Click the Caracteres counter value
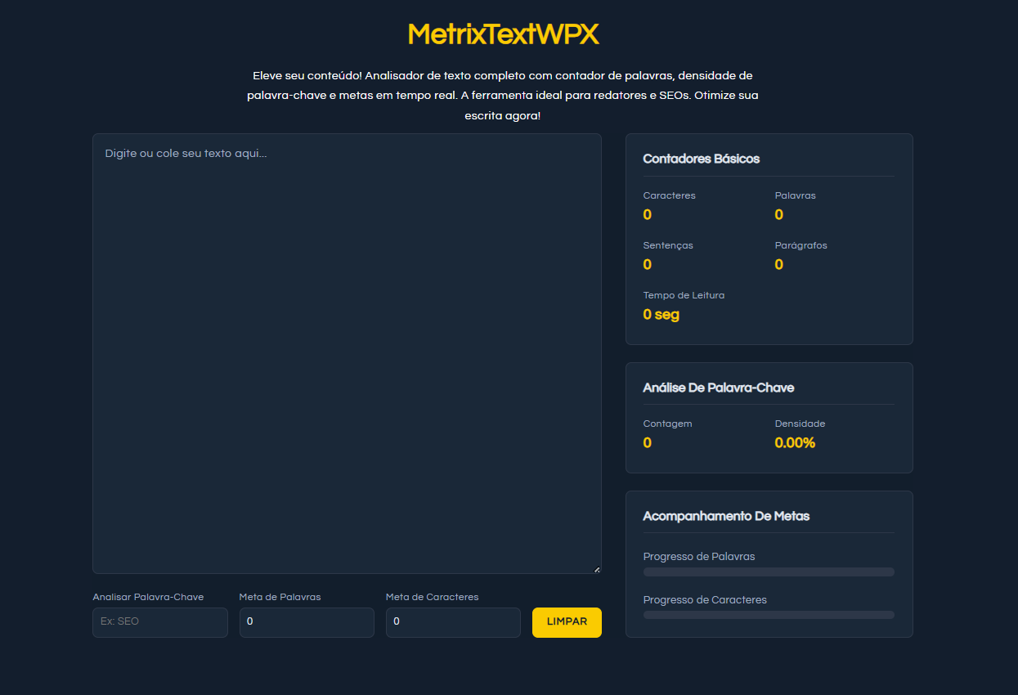 (x=647, y=214)
